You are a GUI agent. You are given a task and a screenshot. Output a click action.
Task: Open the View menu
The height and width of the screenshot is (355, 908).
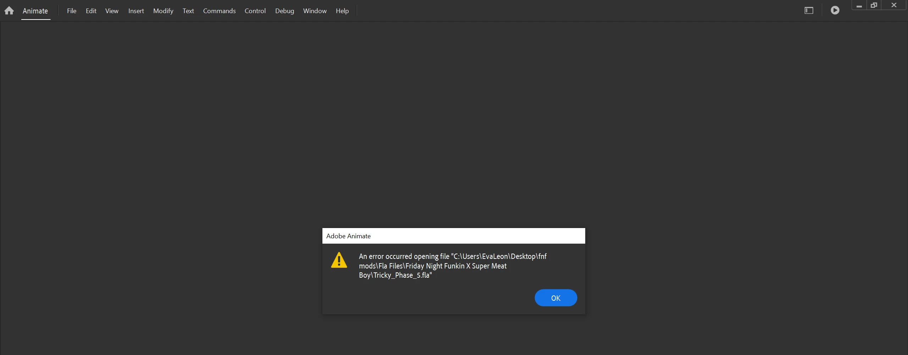tap(112, 11)
